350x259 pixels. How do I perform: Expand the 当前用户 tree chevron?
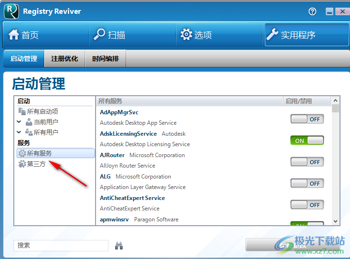pos(19,122)
